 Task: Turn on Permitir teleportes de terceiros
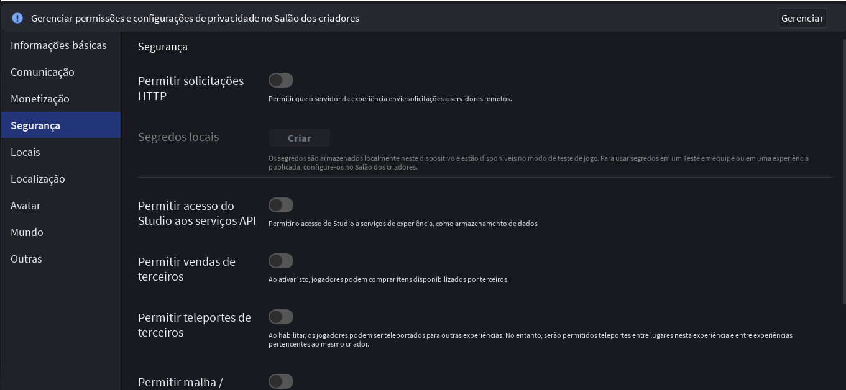[281, 317]
